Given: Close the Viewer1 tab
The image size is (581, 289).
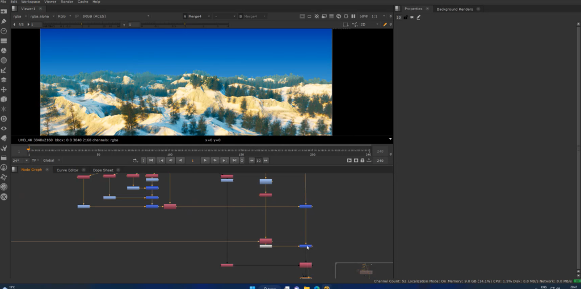Looking at the screenshot, I should 40,9.
